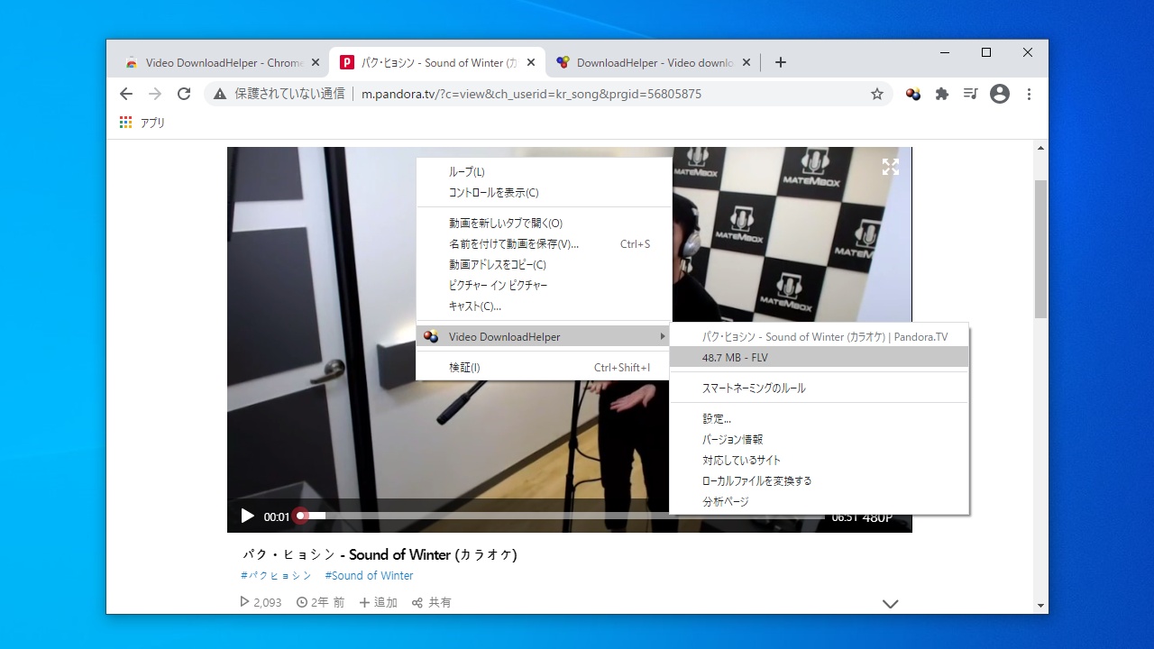Screen dimensions: 1154x649
Task: Click the scrollbar down arrow
Action: [x=1040, y=606]
